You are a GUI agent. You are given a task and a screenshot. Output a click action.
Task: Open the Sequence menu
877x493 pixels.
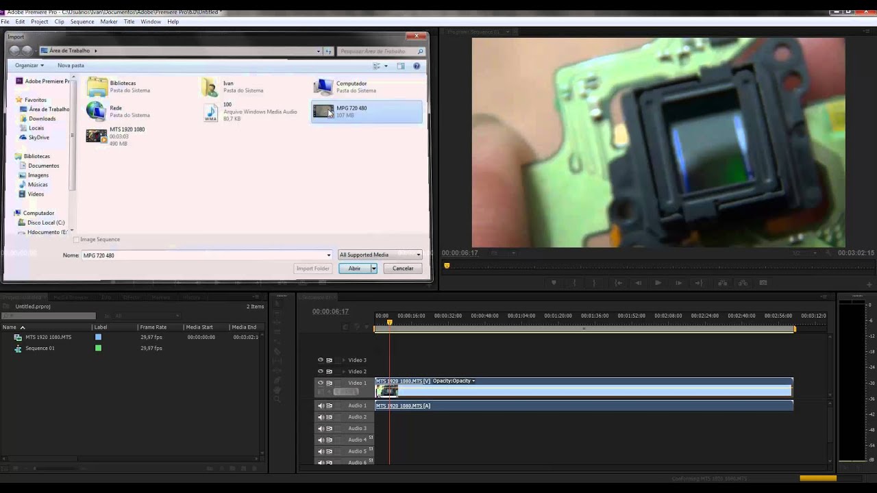point(82,22)
